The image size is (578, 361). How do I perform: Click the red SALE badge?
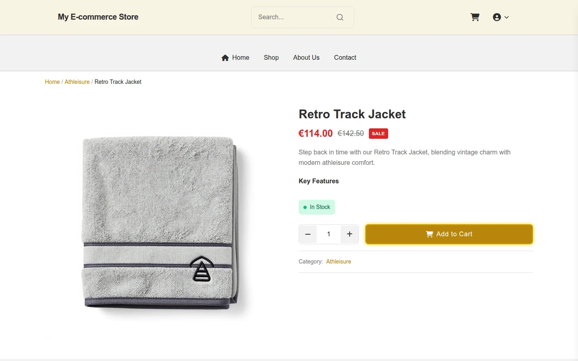tap(378, 134)
